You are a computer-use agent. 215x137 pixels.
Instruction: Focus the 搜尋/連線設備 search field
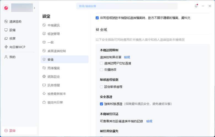click(x=127, y=6)
